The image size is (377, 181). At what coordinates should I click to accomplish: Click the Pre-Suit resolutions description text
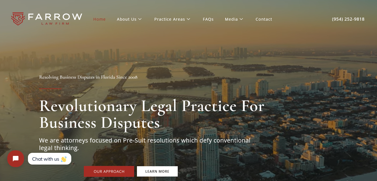pyautogui.click(x=145, y=144)
